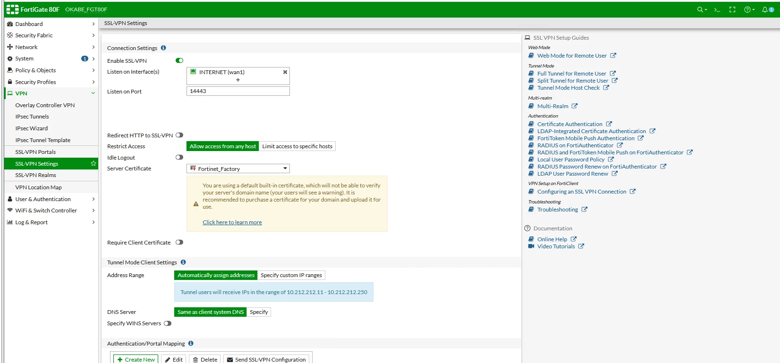Open Full Tunnel for Remote User guide
780x363 pixels.
point(572,73)
